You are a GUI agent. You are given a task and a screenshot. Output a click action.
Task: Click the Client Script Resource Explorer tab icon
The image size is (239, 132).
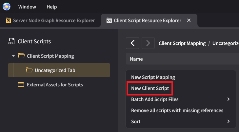(x=109, y=20)
